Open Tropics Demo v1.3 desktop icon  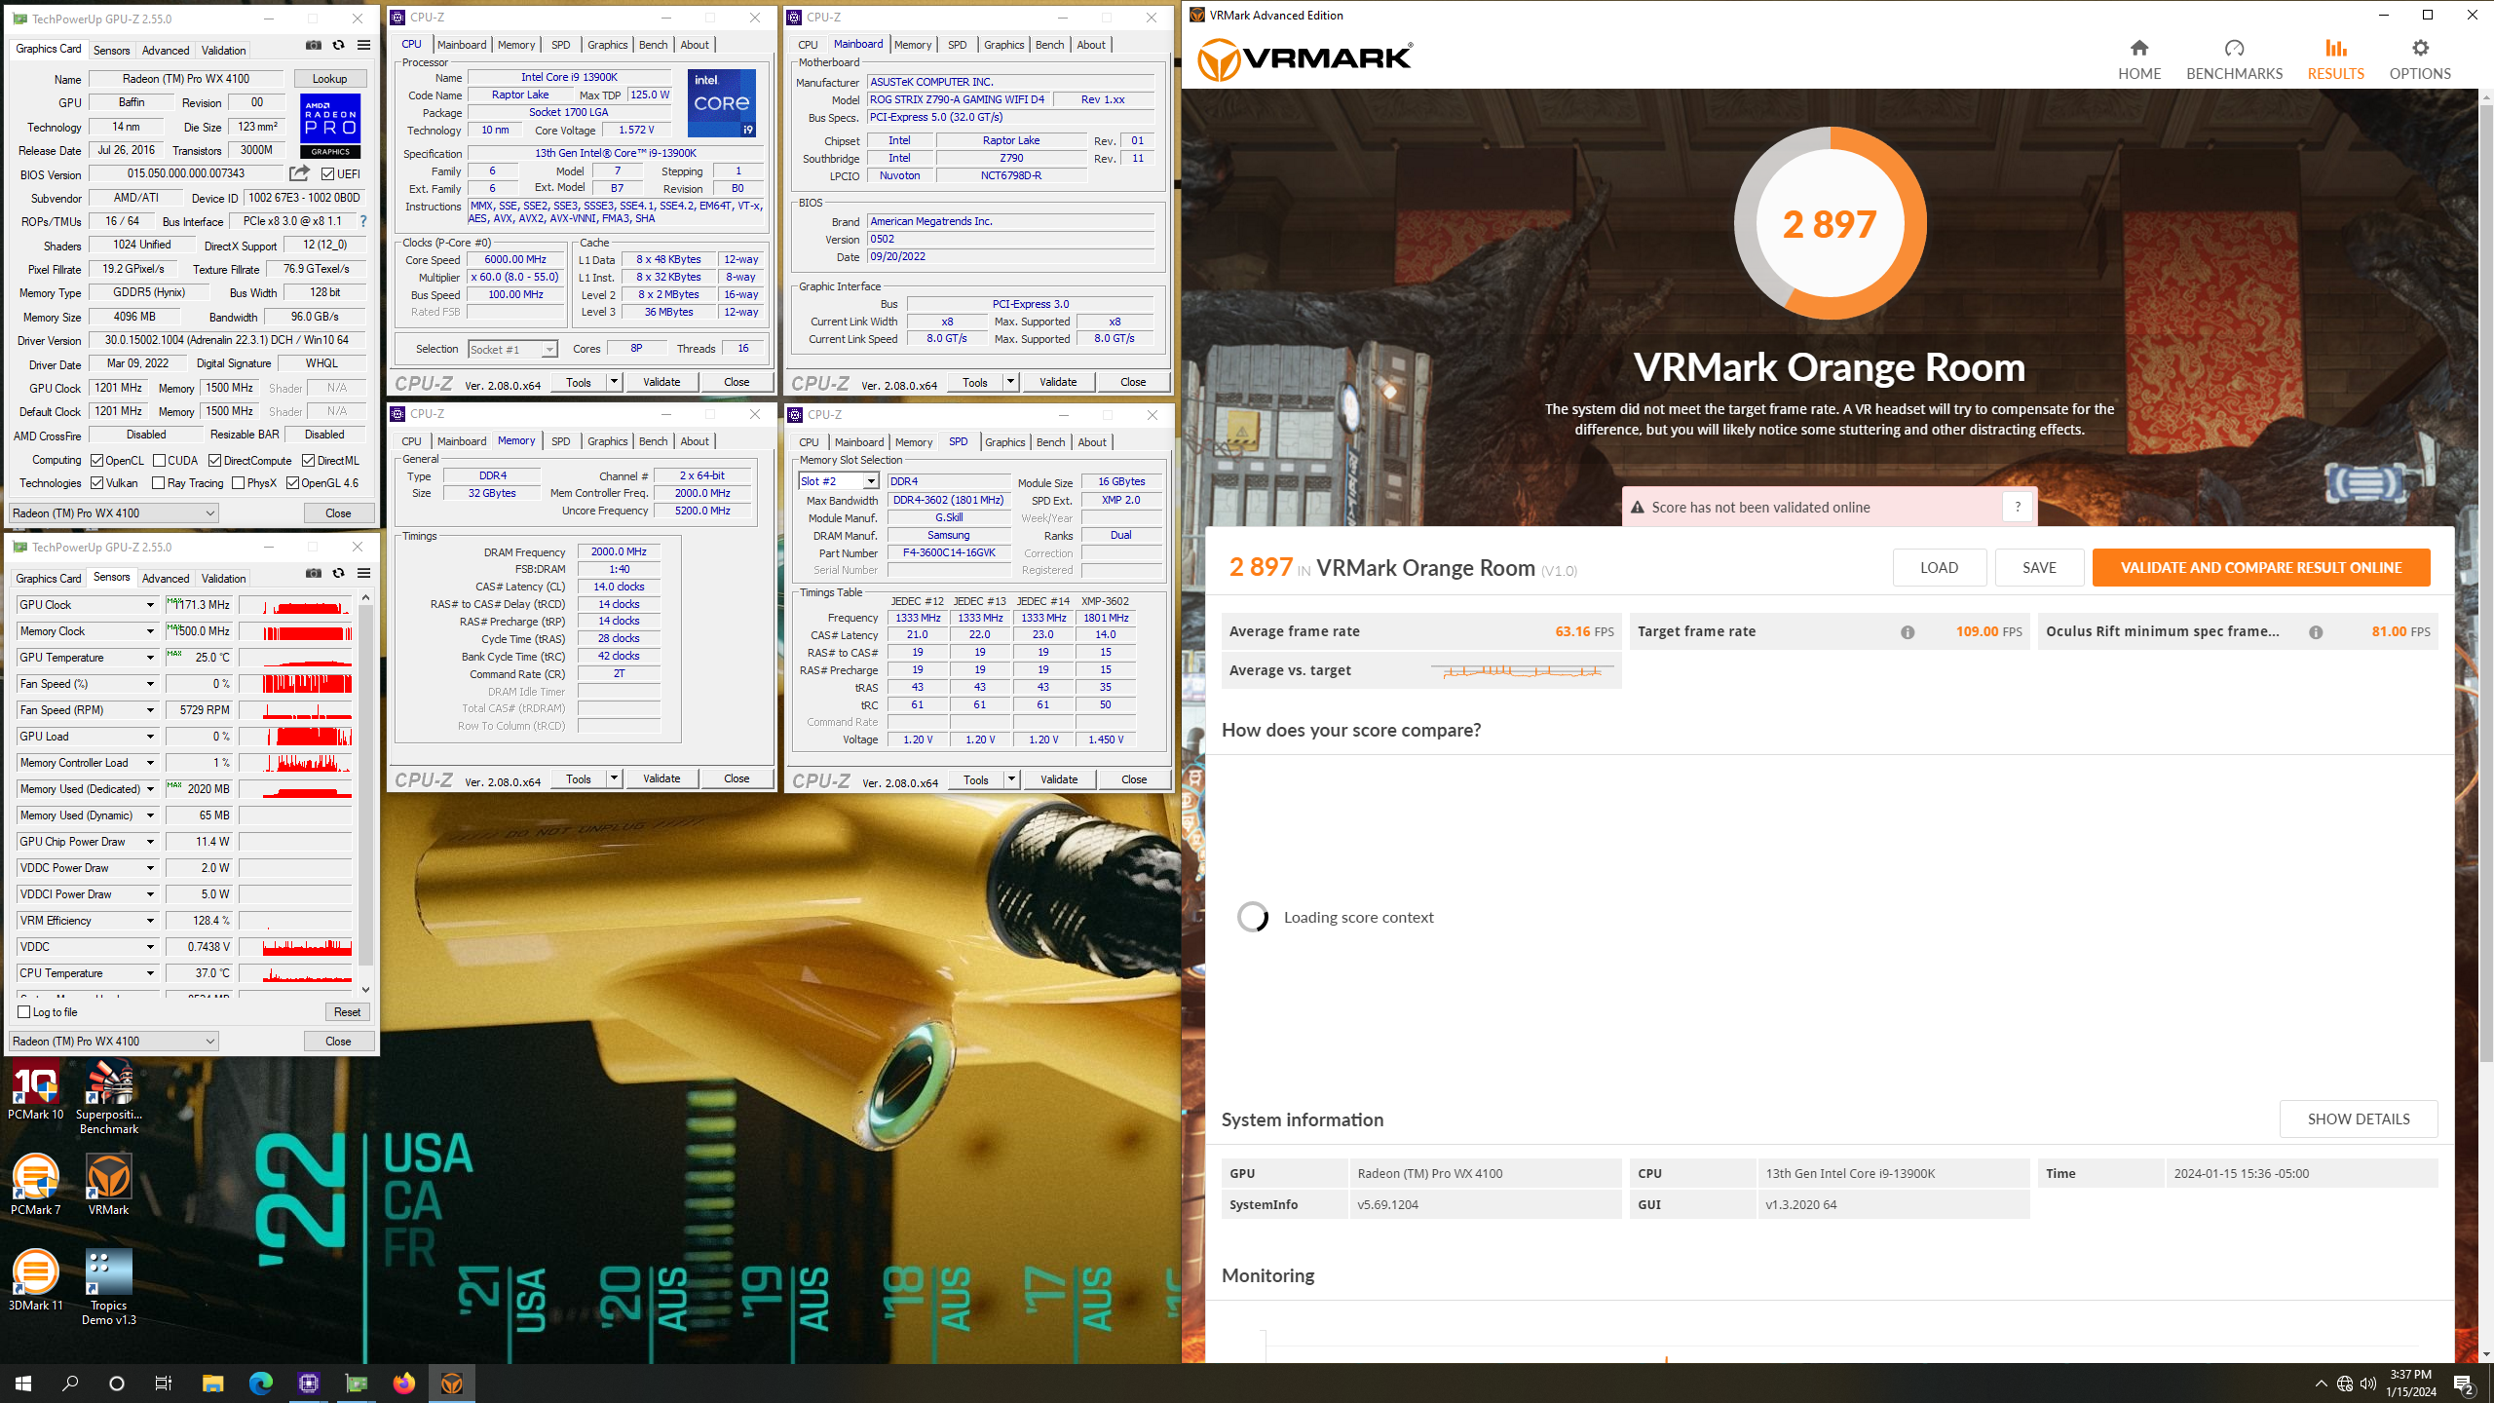point(109,1287)
